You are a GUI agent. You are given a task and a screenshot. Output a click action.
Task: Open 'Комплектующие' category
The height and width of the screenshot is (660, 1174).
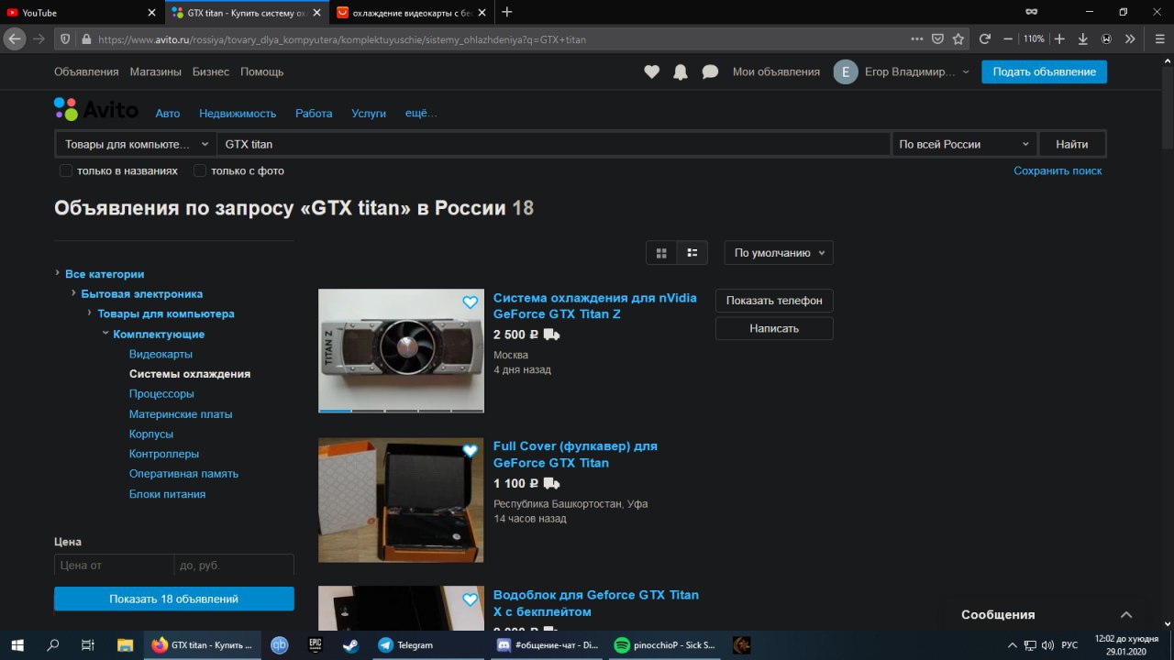159,335
